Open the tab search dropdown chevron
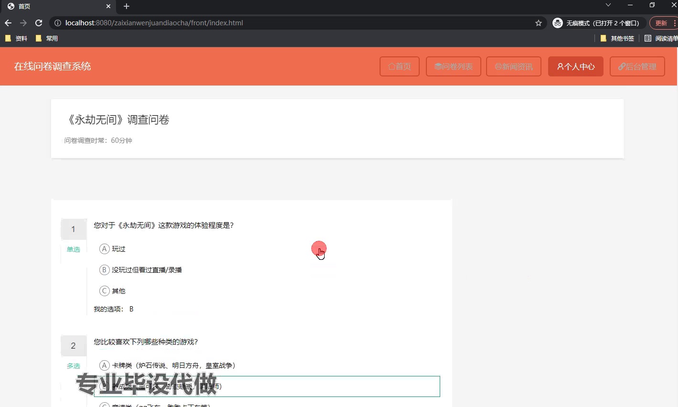 click(608, 5)
